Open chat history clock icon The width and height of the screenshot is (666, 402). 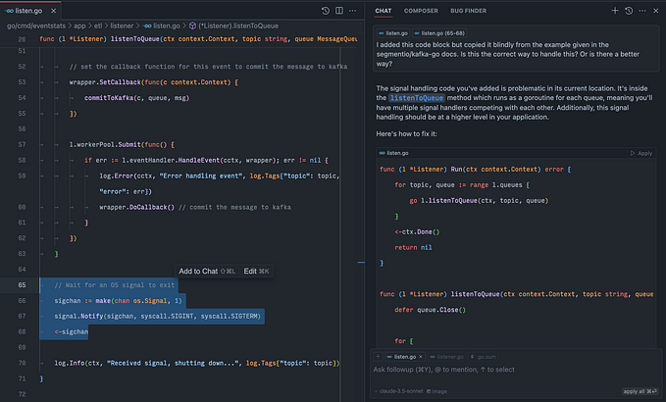pyautogui.click(x=629, y=11)
